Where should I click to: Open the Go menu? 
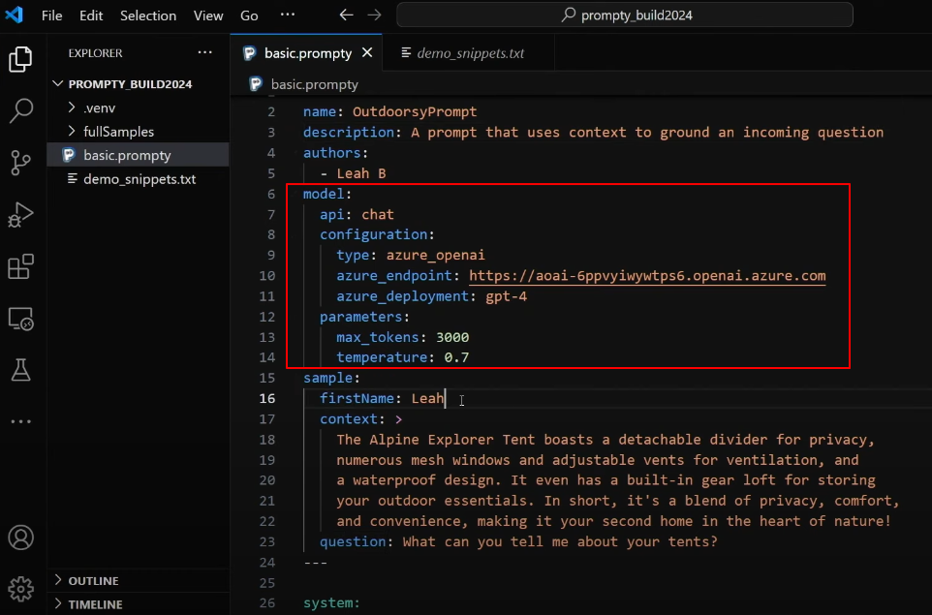tap(249, 15)
